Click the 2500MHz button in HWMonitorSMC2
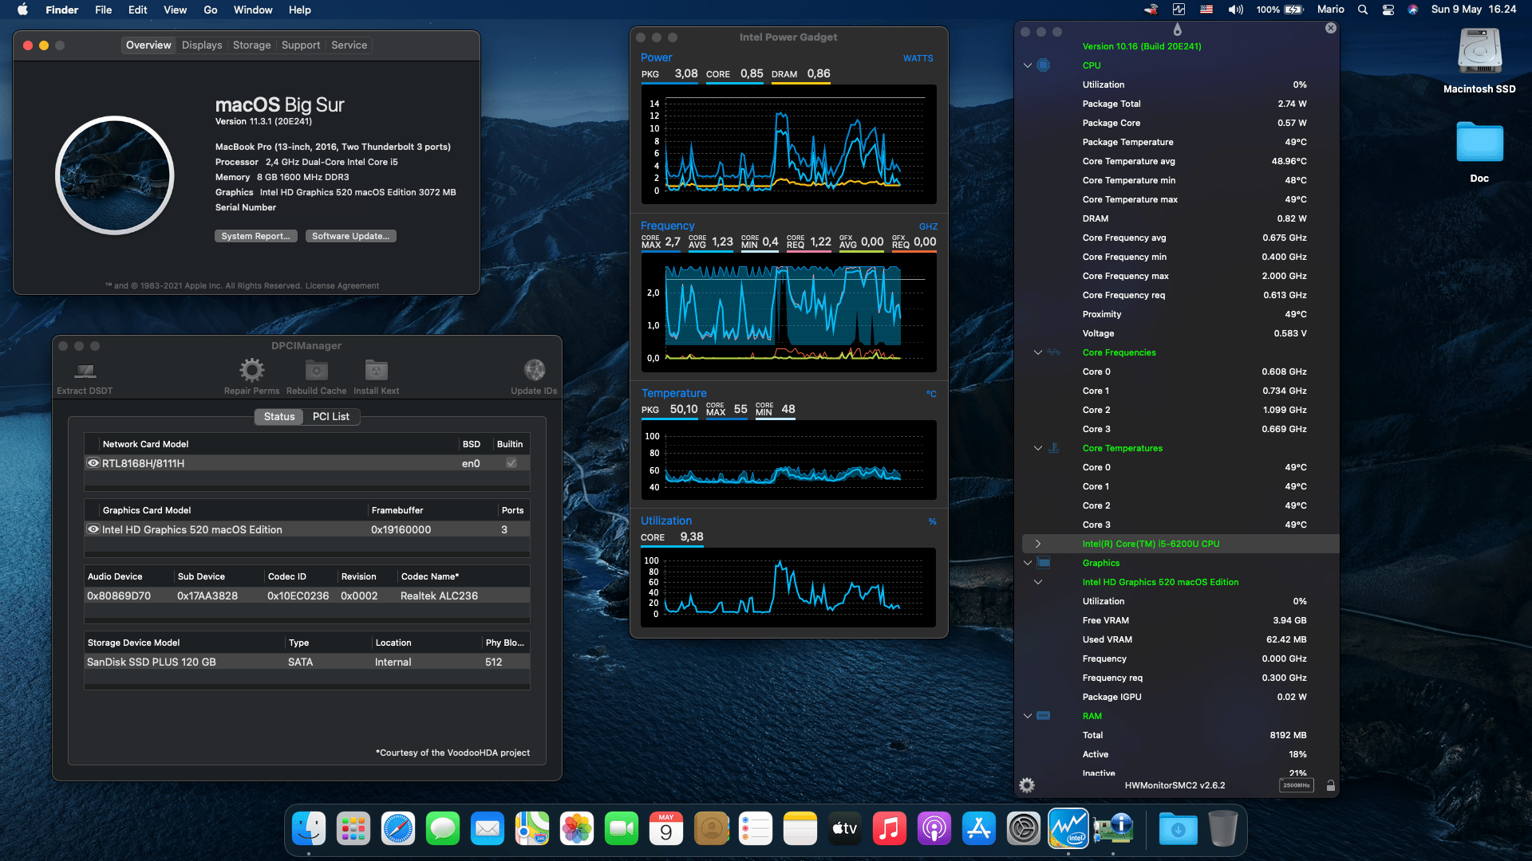Image resolution: width=1532 pixels, height=861 pixels. [x=1297, y=785]
